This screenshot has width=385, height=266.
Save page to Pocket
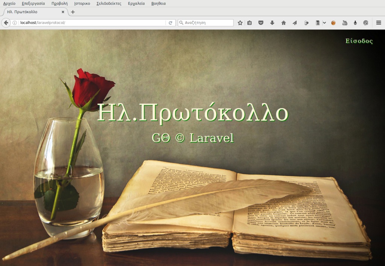coord(261,23)
